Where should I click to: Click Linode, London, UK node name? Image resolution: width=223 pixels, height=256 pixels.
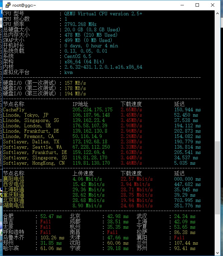point(27,126)
